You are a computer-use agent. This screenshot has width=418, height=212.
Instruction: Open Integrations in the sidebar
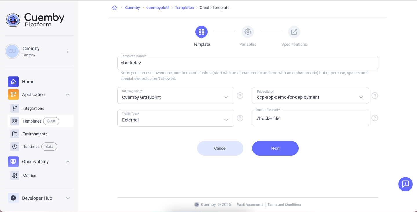click(x=33, y=108)
